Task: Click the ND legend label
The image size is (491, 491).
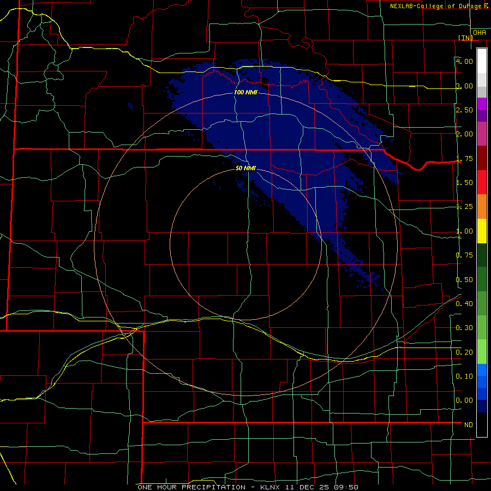Action: coord(469,425)
